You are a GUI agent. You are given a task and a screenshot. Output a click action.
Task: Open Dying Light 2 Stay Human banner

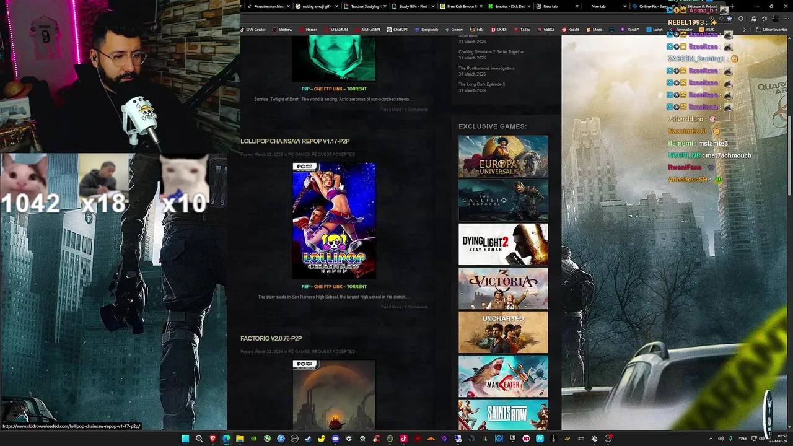503,244
